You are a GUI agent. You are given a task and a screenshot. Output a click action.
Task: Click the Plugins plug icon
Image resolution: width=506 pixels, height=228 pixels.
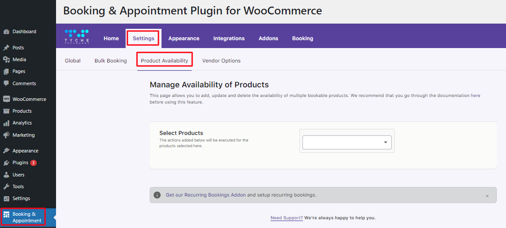tap(6, 163)
